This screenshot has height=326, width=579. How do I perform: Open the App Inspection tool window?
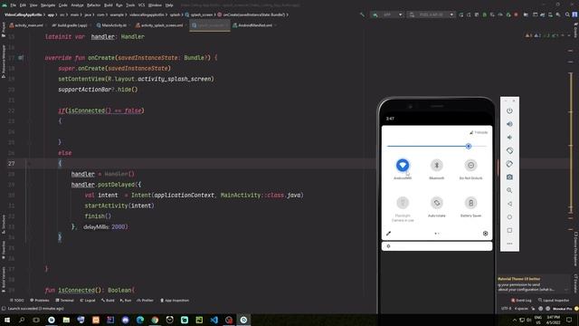(x=175, y=301)
